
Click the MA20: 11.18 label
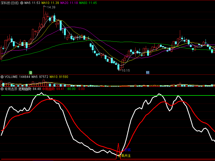69,3
